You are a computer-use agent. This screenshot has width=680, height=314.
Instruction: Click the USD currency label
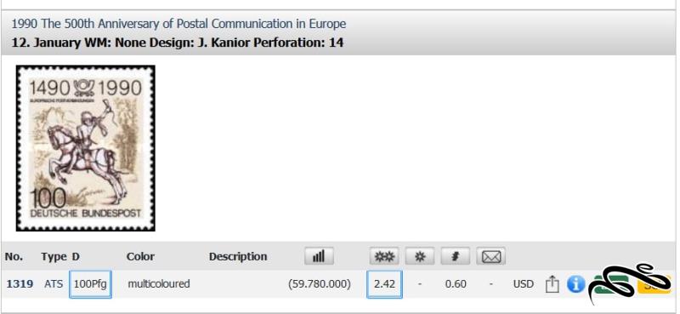(523, 284)
